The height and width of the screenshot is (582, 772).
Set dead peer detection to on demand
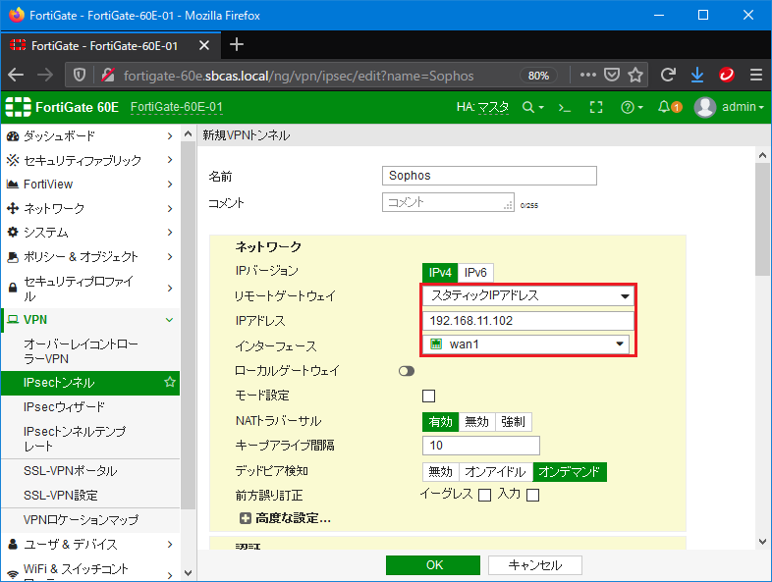point(570,472)
